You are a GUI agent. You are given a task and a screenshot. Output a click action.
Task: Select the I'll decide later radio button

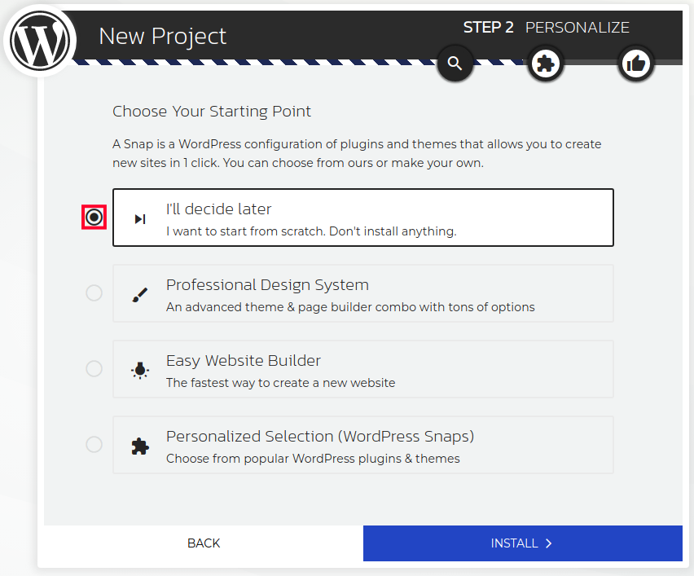pyautogui.click(x=94, y=218)
